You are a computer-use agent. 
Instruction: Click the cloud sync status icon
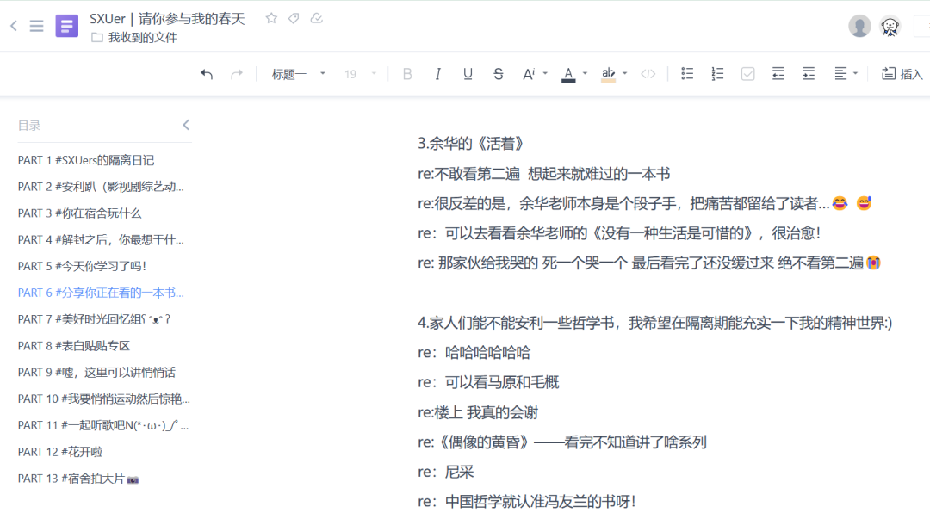(x=317, y=18)
